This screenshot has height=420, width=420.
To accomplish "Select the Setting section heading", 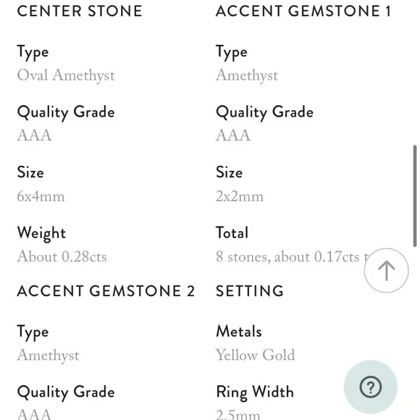I will [x=250, y=291].
